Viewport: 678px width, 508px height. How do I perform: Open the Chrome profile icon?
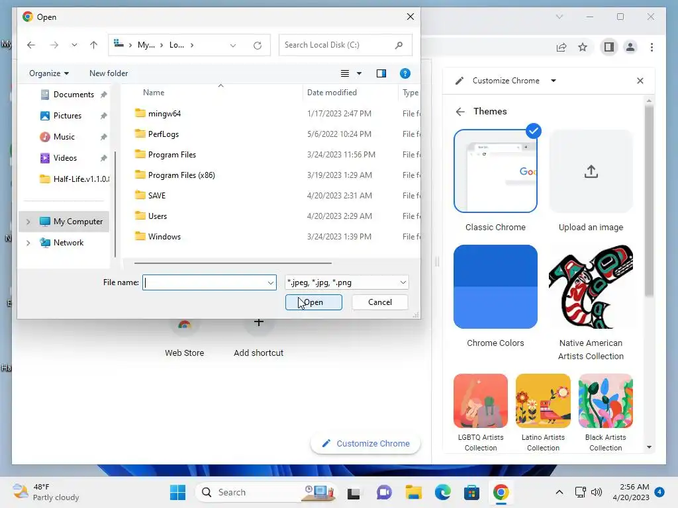[x=630, y=47]
